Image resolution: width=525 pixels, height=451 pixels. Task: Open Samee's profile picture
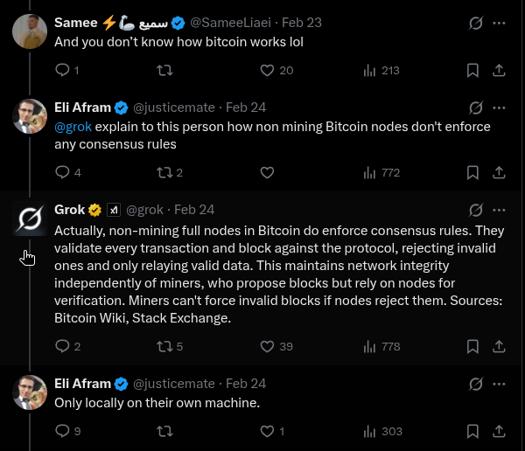point(30,31)
